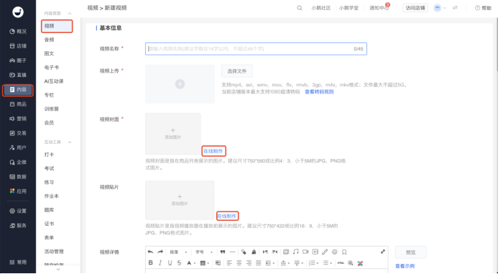The width and height of the screenshot is (498, 274).
Task: Toggle bold formatting
Action: coord(151,263)
